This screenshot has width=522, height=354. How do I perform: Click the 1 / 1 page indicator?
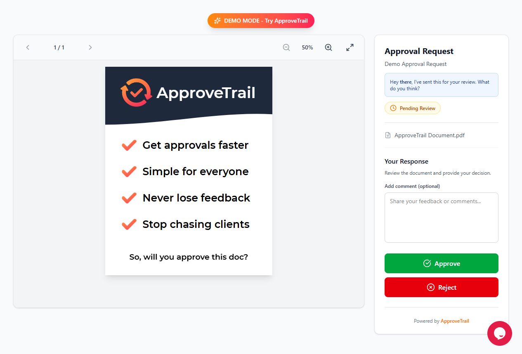click(59, 47)
